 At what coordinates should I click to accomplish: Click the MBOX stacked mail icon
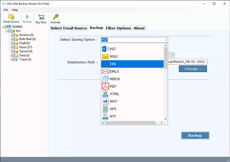click(105, 79)
